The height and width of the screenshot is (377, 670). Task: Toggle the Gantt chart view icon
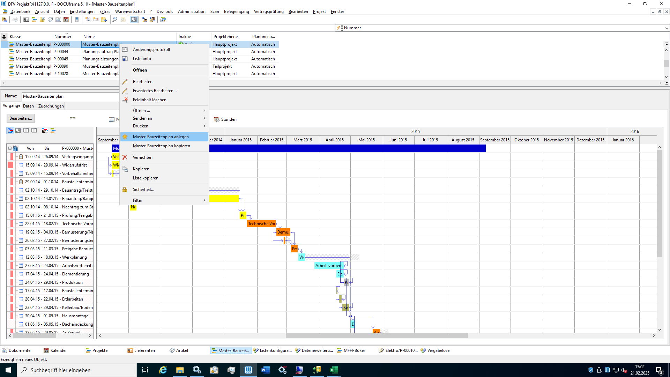pos(10,131)
